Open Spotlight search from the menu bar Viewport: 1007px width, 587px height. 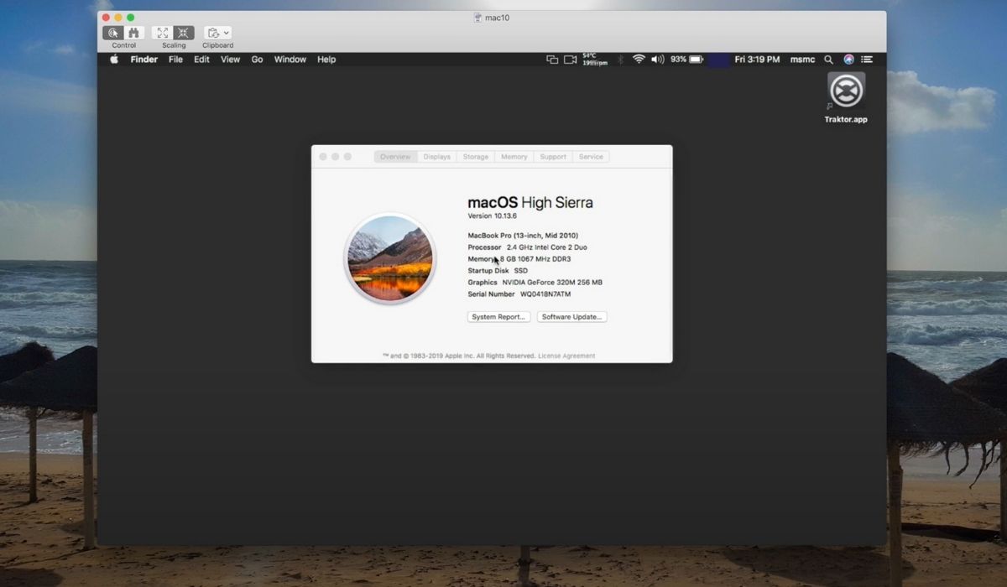(x=828, y=60)
